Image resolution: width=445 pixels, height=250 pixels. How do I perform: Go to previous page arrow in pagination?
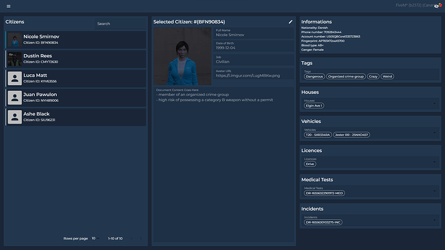tap(132, 238)
